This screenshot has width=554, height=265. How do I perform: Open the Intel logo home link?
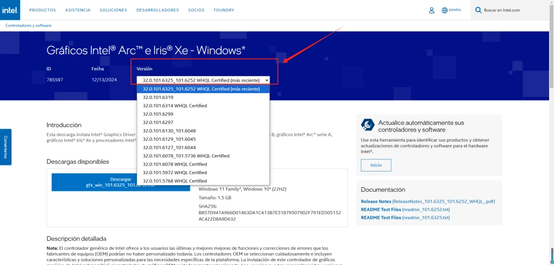pyautogui.click(x=10, y=10)
